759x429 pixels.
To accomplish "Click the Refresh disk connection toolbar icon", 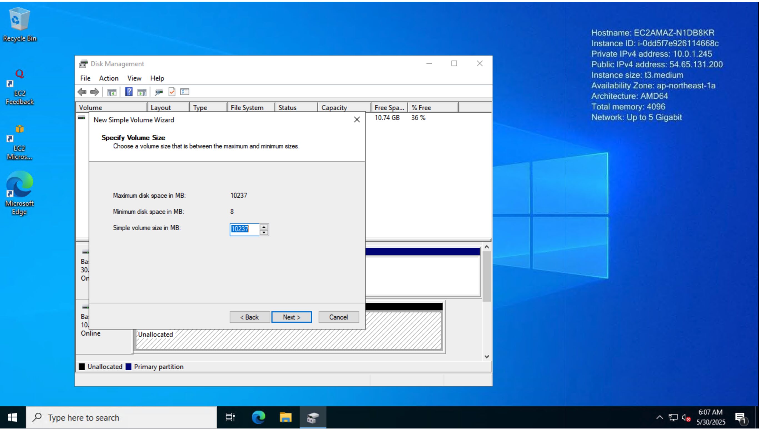I will coord(159,92).
